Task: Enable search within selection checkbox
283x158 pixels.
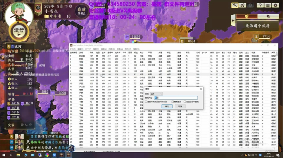Action: point(185,102)
